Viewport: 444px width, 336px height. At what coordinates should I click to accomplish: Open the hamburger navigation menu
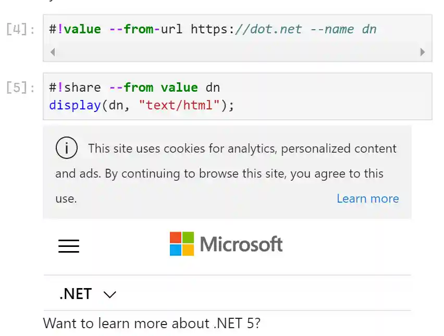(x=69, y=246)
